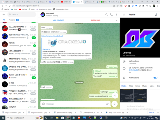Toggle the Notifications switch off
The height and width of the screenshot is (120, 160).
point(155,78)
